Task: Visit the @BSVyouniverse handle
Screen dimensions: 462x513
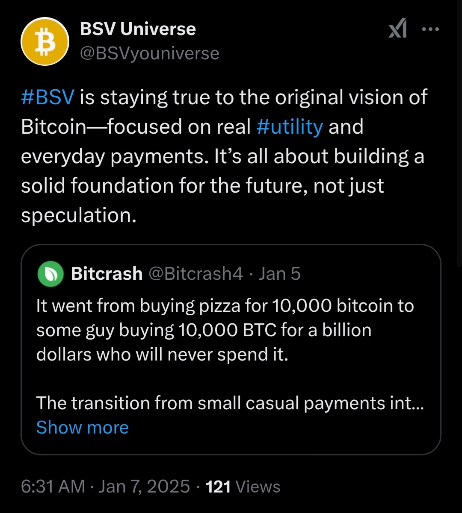Action: click(149, 53)
